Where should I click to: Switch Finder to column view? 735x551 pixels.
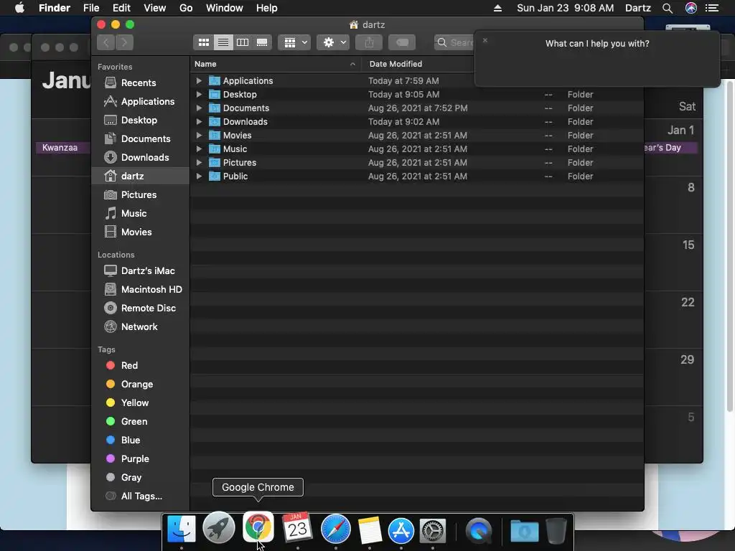243,42
